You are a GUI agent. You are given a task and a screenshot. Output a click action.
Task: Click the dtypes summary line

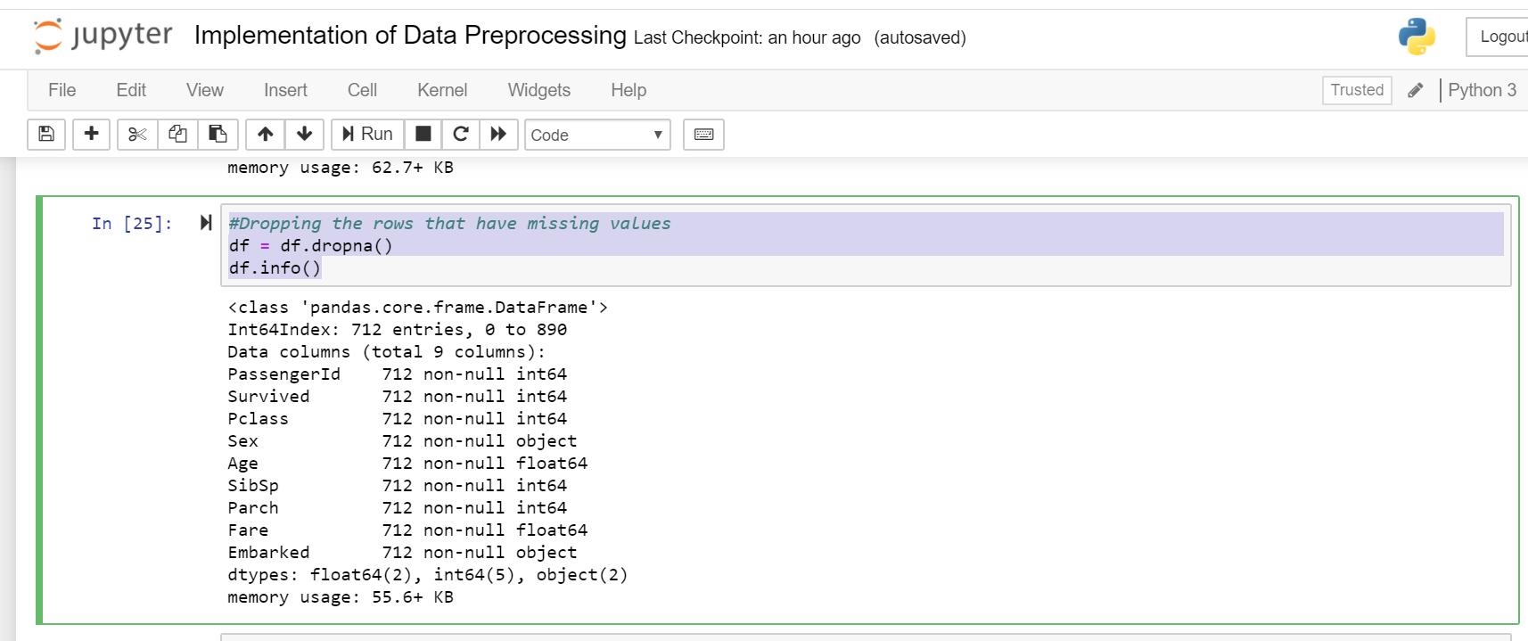point(428,575)
